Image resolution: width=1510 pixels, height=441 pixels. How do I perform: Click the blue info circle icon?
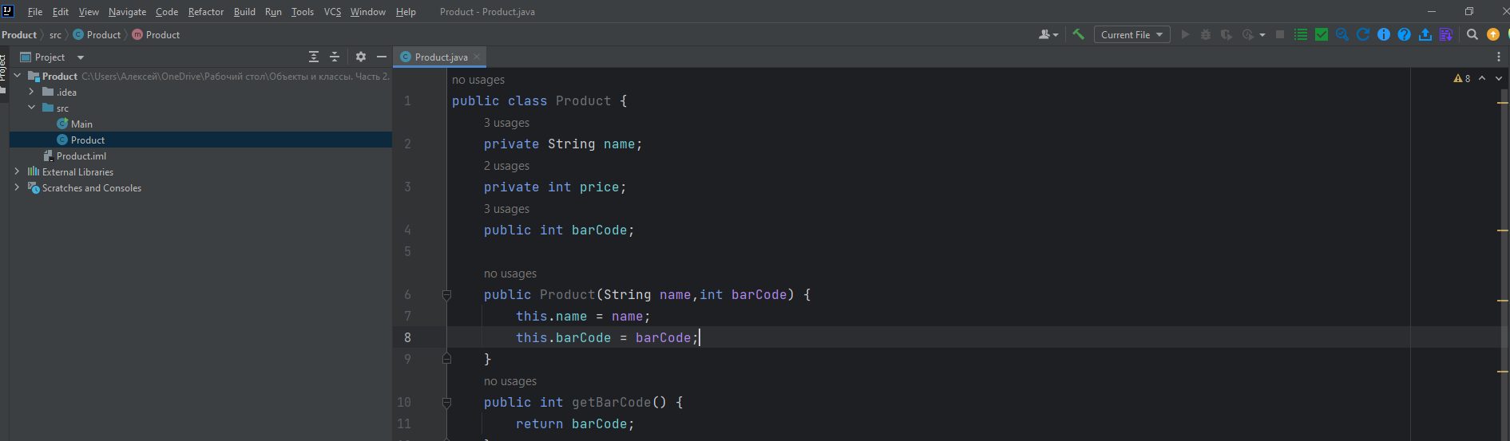point(1384,34)
